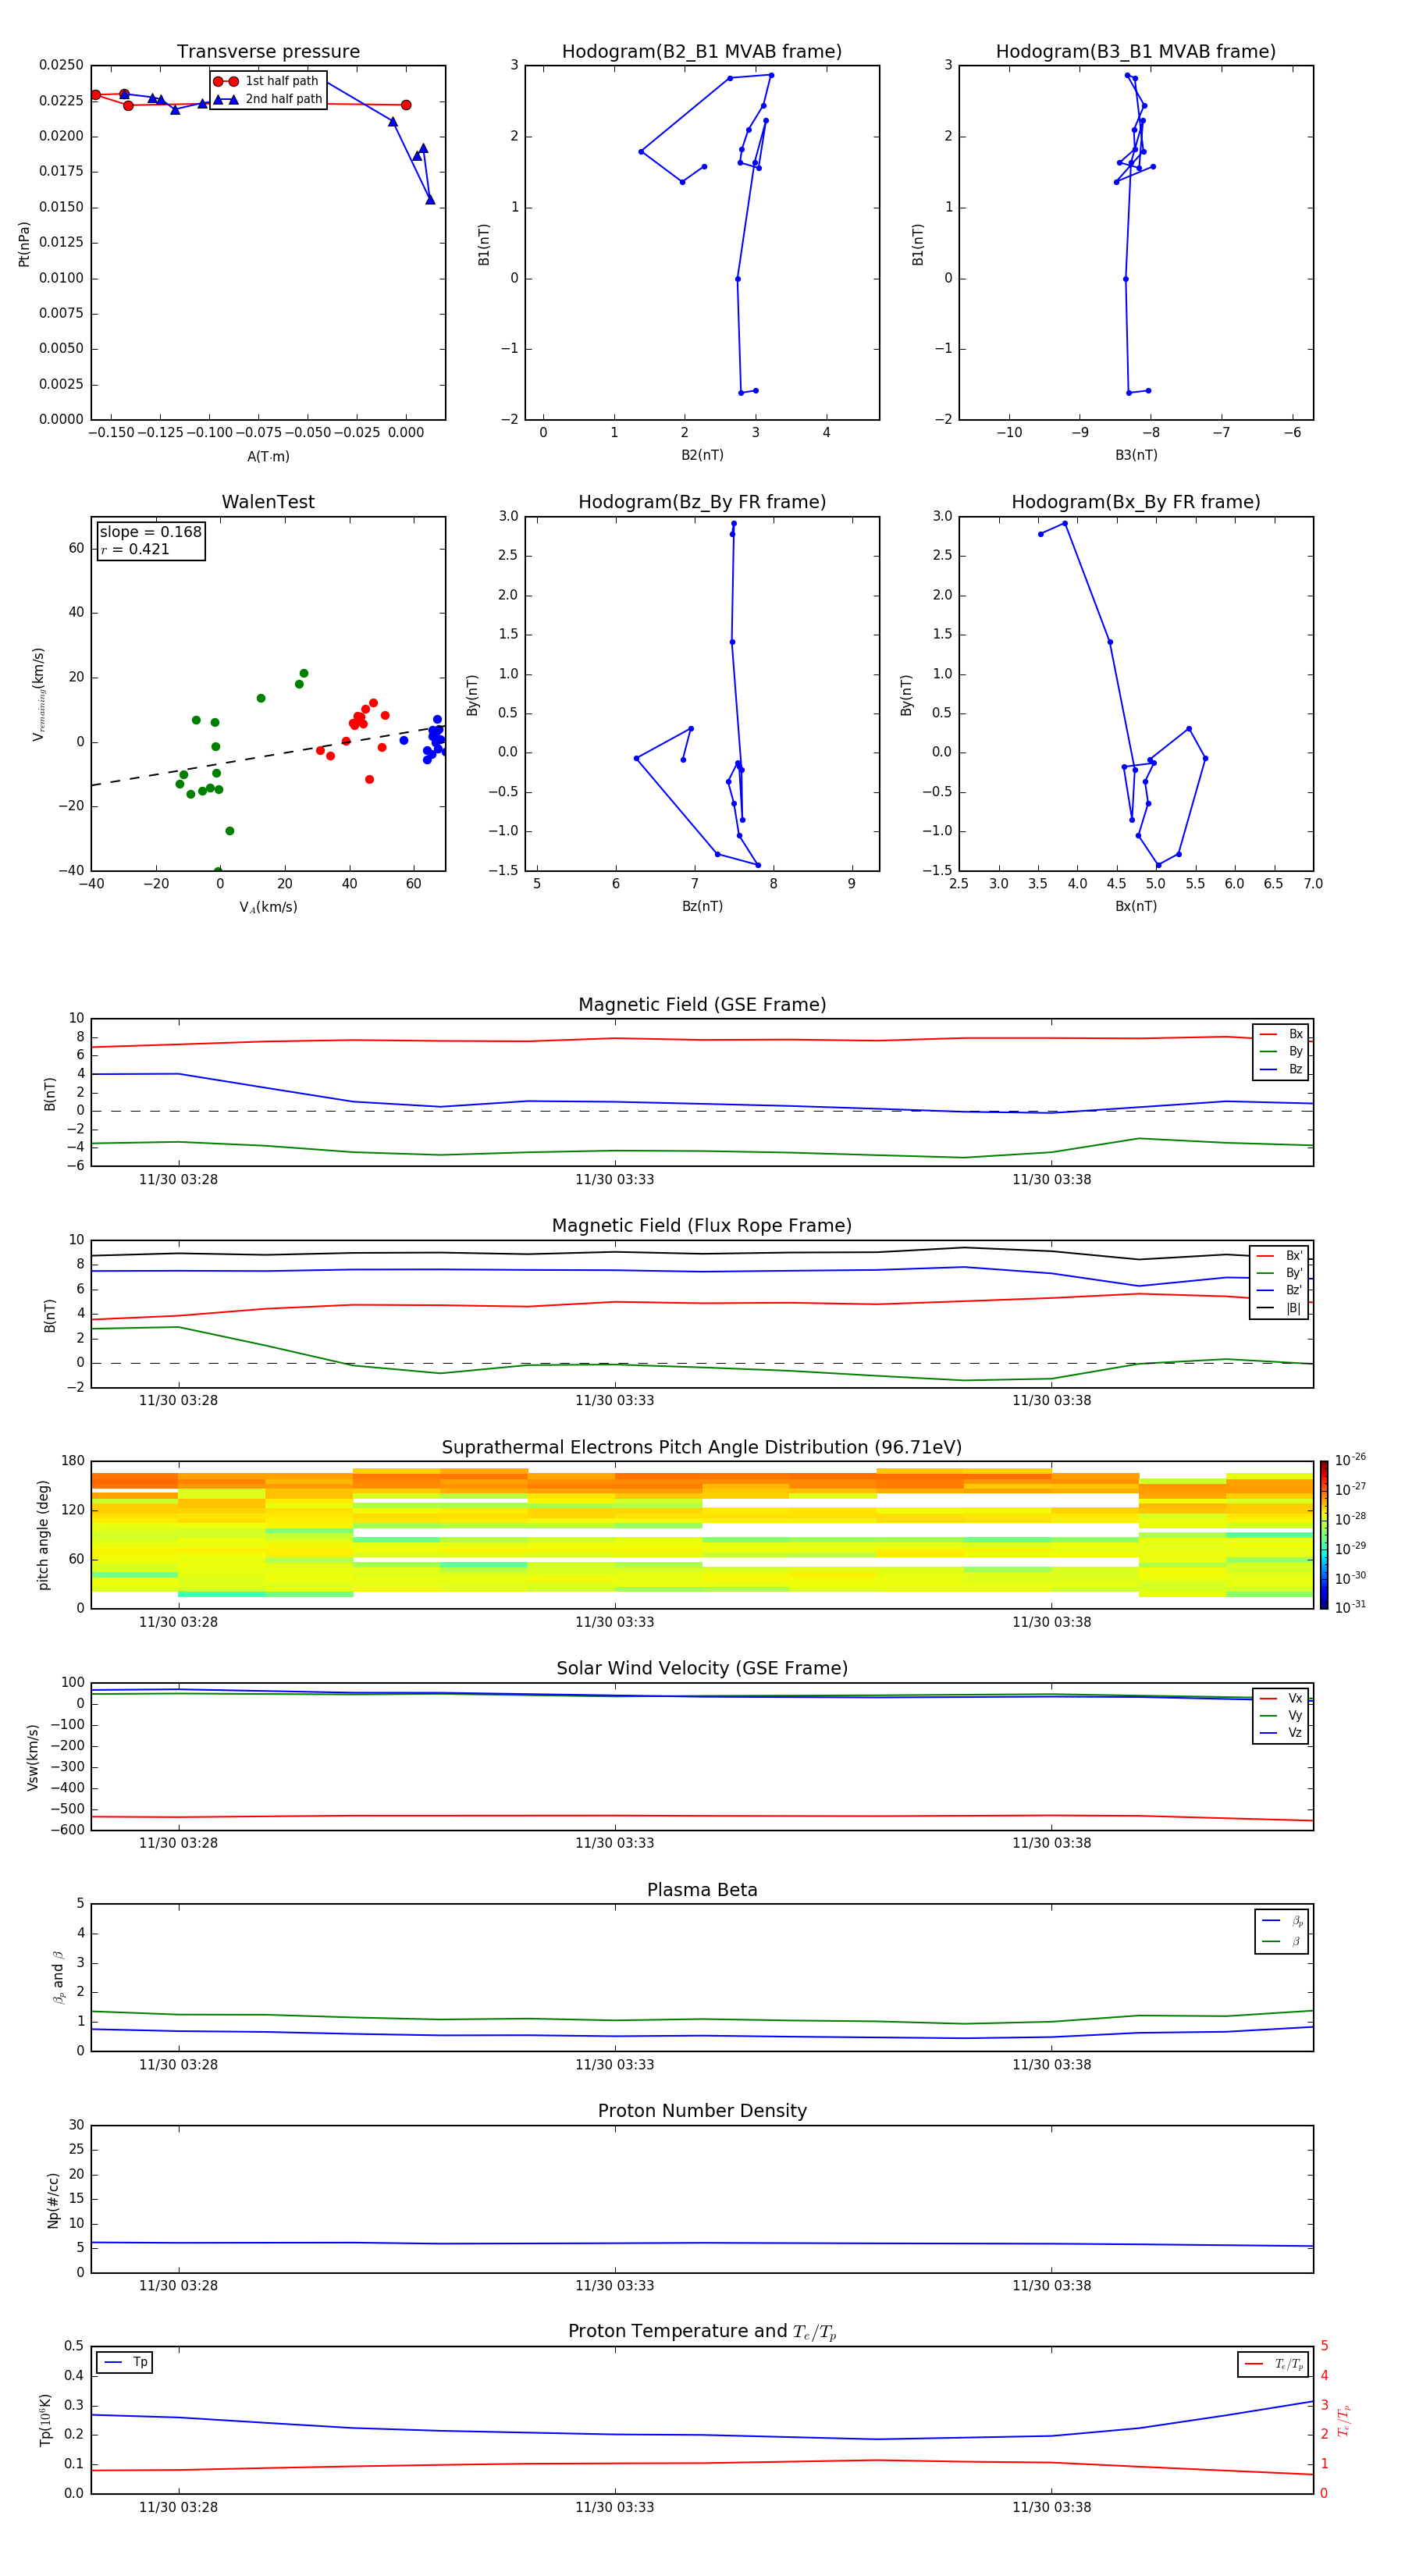Click '11/30 03:28' tick under Plasma Beta plot
Viewport: 1405px width, 2576px height.
(x=178, y=2064)
